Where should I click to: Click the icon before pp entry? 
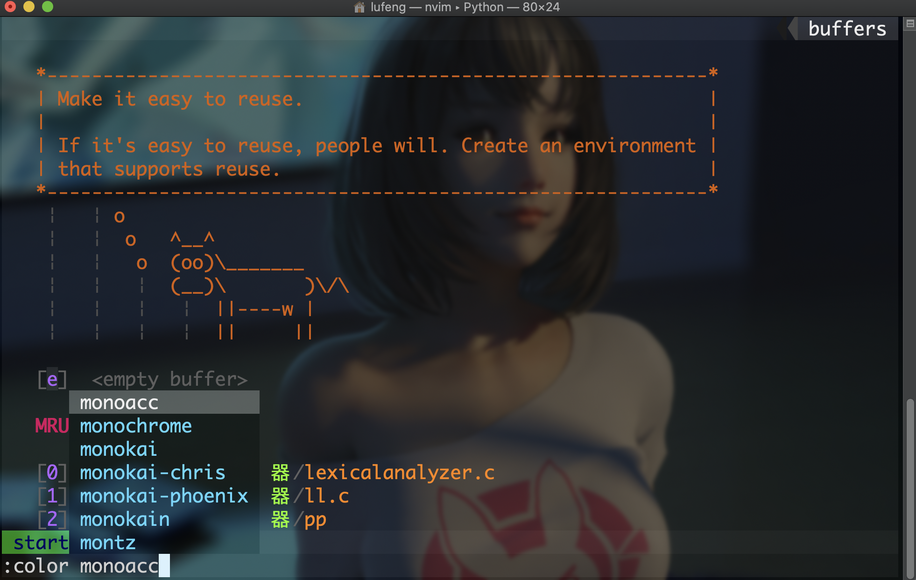click(x=280, y=519)
